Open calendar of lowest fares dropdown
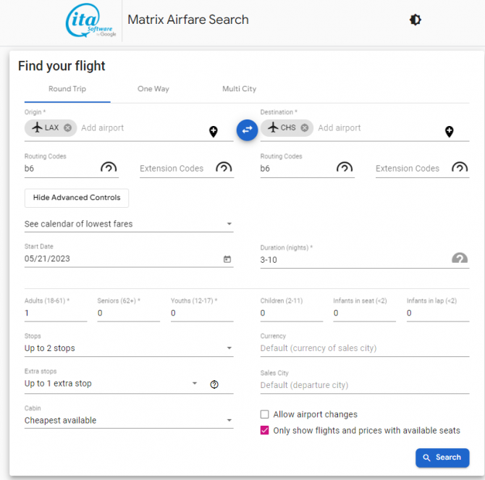The height and width of the screenshot is (480, 485). (129, 224)
